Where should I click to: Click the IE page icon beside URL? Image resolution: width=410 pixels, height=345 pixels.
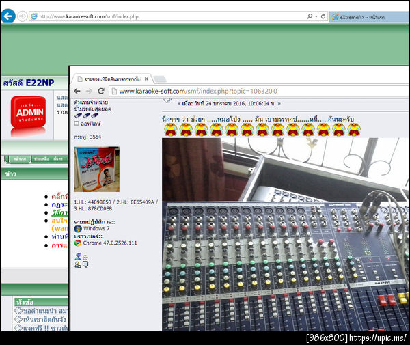point(34,16)
